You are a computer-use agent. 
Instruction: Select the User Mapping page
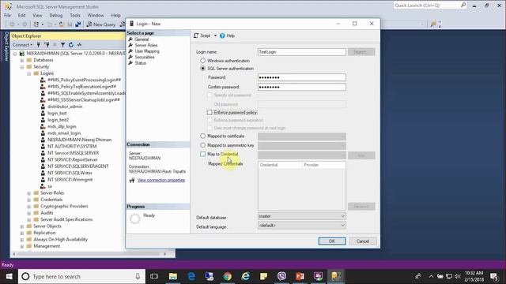click(147, 51)
